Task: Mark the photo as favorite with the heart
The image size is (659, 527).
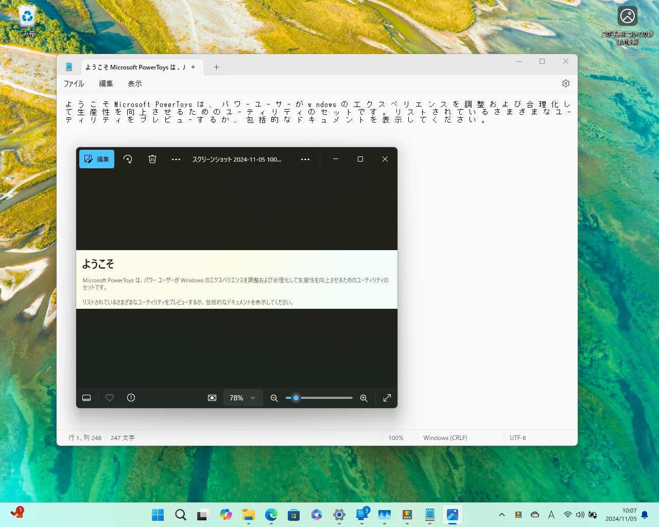Action: tap(110, 398)
